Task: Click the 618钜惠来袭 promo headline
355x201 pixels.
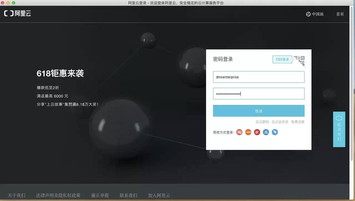Action: point(60,74)
